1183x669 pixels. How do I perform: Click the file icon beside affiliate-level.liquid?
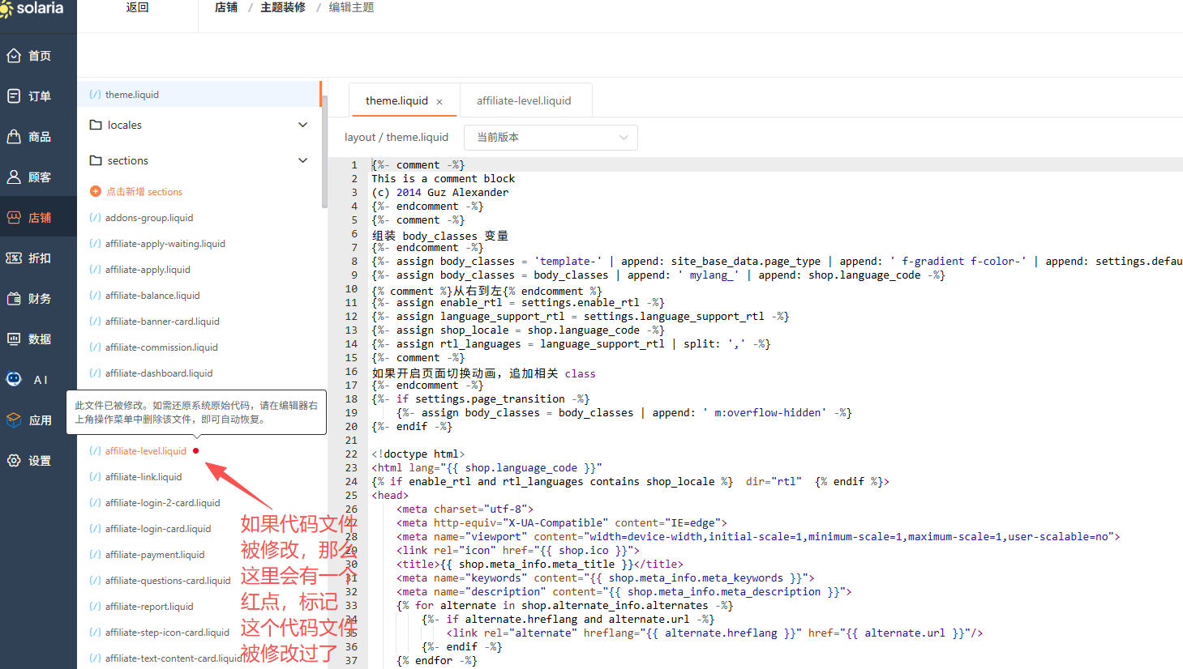(95, 451)
